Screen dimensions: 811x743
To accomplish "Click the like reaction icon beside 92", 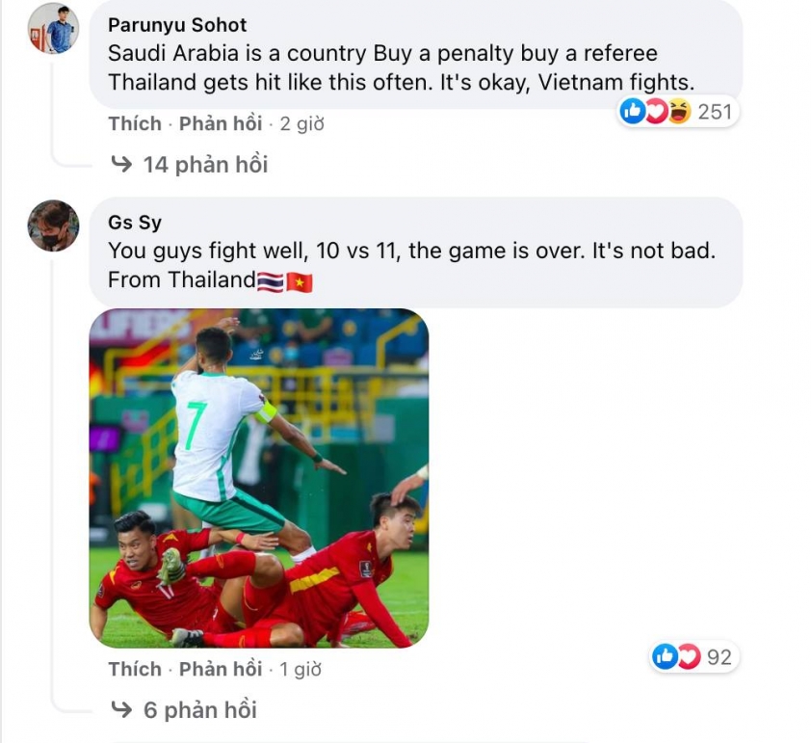I will click(666, 656).
